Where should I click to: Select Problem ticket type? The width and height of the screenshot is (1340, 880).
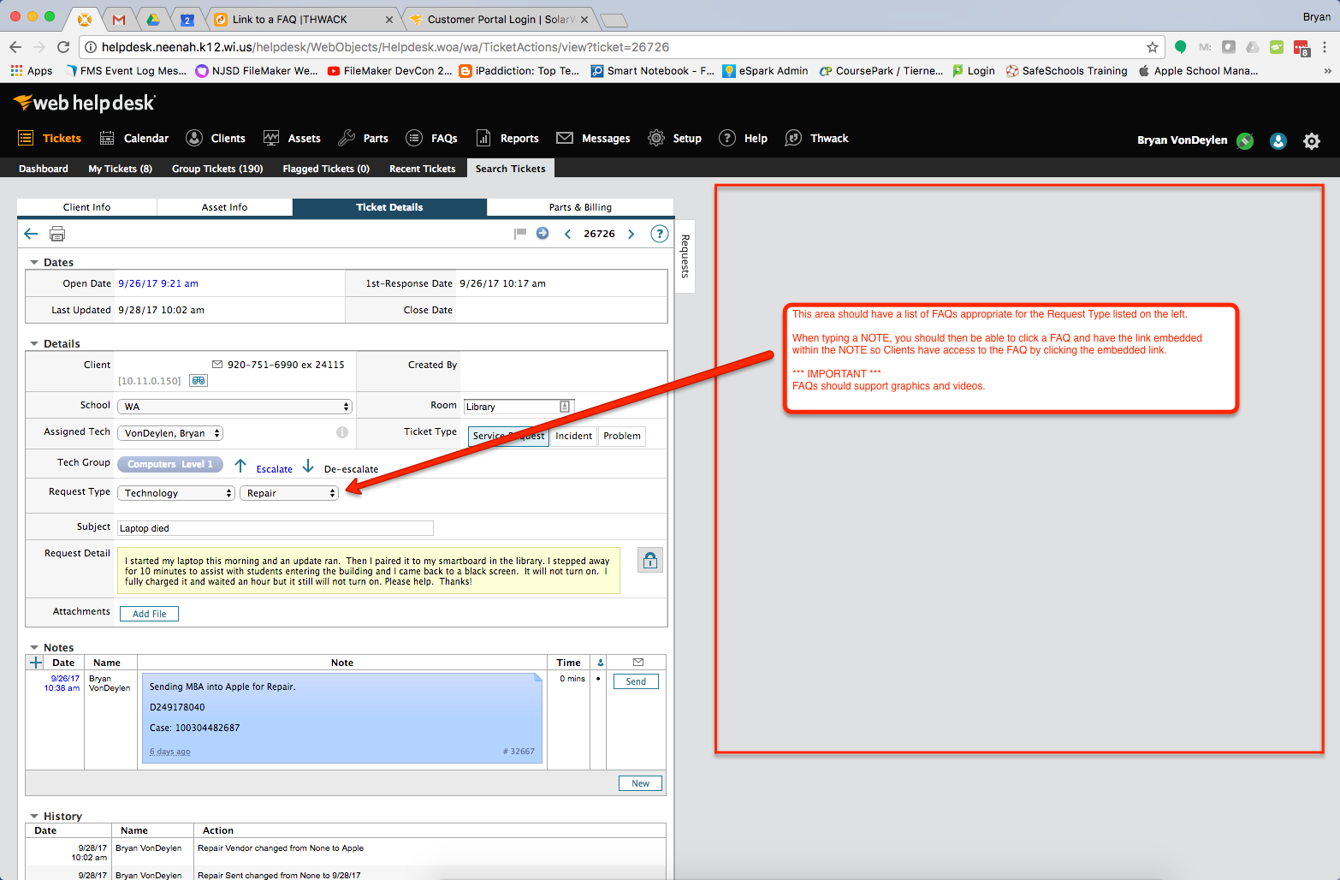click(x=622, y=436)
